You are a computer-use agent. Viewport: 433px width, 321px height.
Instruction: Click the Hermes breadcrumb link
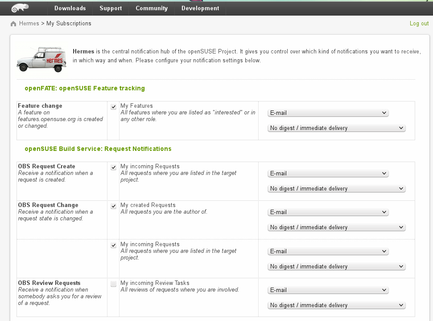pyautogui.click(x=29, y=24)
